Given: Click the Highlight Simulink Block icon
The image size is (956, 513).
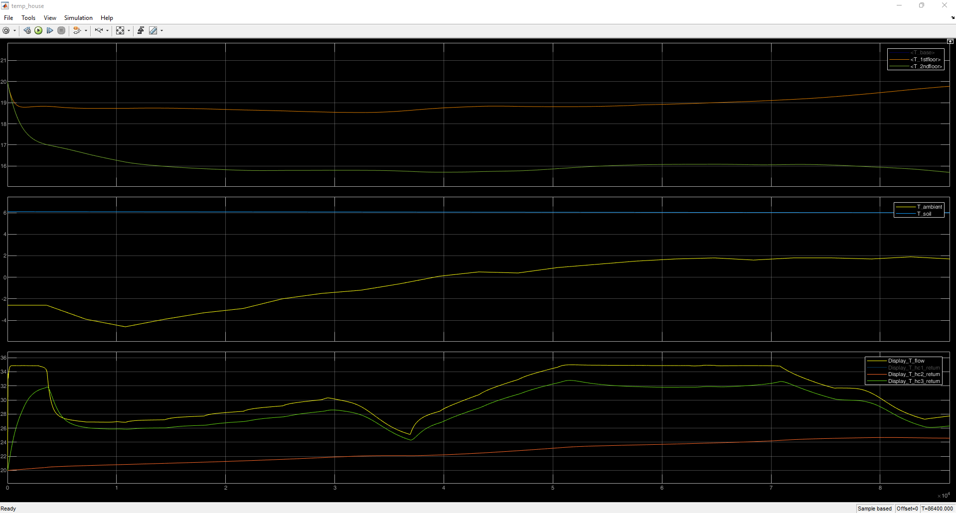Looking at the screenshot, I should tap(77, 30).
